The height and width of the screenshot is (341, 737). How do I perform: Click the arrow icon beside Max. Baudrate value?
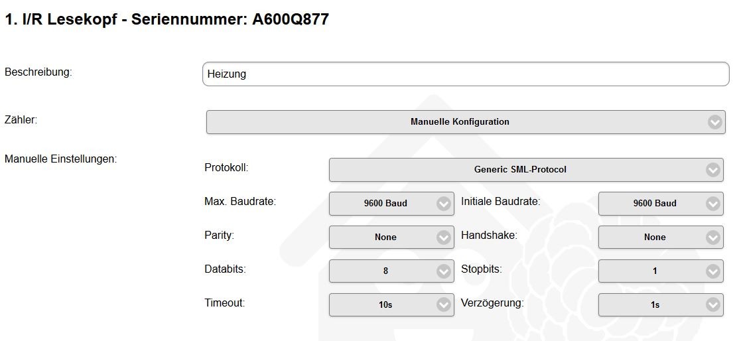444,204
